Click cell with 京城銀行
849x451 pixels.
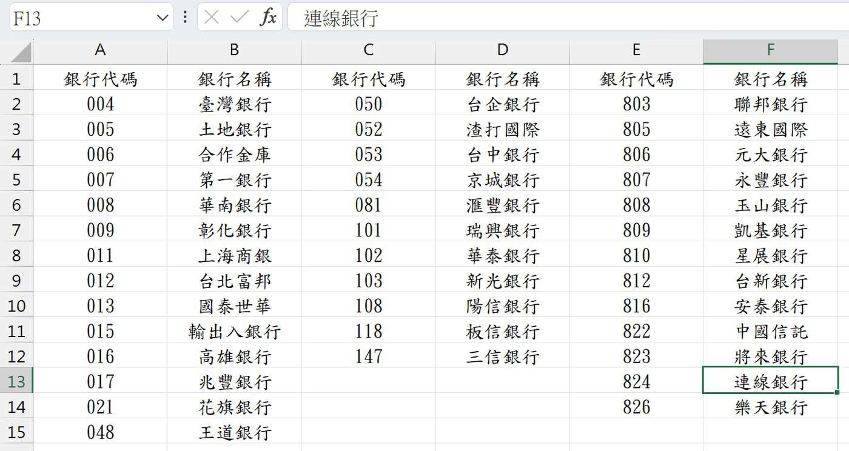502,179
